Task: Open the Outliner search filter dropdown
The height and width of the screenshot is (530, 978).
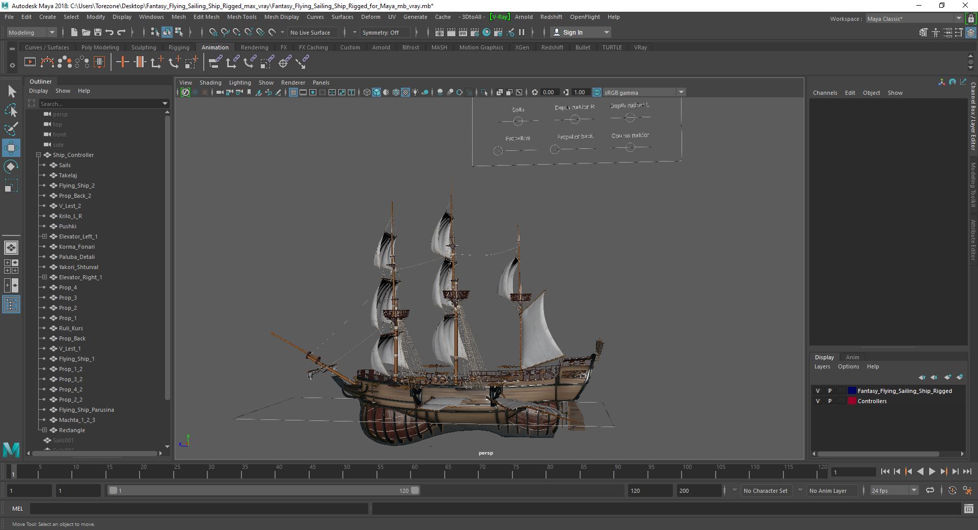Action: click(x=165, y=103)
